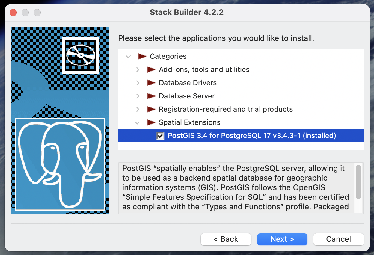Collapse the Categories root node
Image resolution: width=374 pixels, height=255 pixels.
pos(128,56)
